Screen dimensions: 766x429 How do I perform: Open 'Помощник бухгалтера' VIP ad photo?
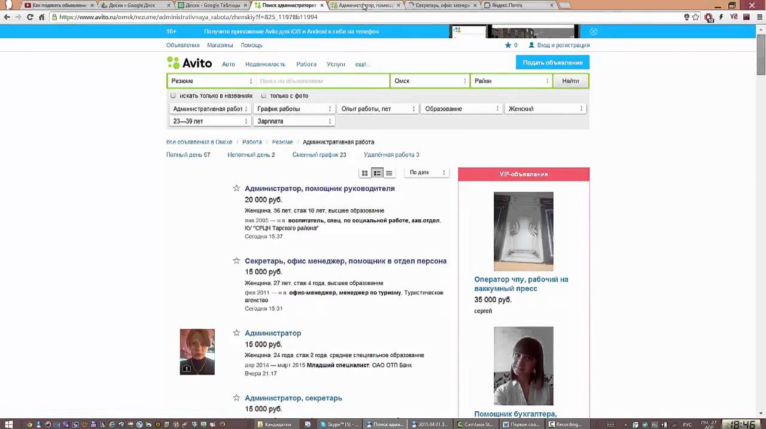click(x=524, y=366)
